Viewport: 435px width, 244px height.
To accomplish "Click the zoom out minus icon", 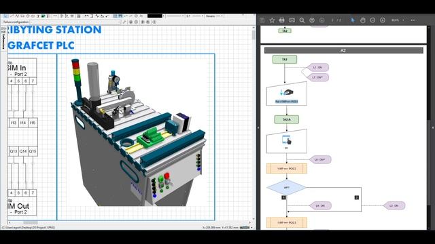I will (x=372, y=20).
